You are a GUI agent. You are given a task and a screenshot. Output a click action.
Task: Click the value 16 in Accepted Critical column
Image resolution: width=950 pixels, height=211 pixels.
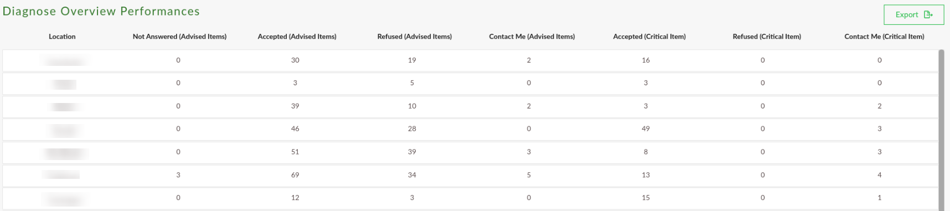coord(646,60)
